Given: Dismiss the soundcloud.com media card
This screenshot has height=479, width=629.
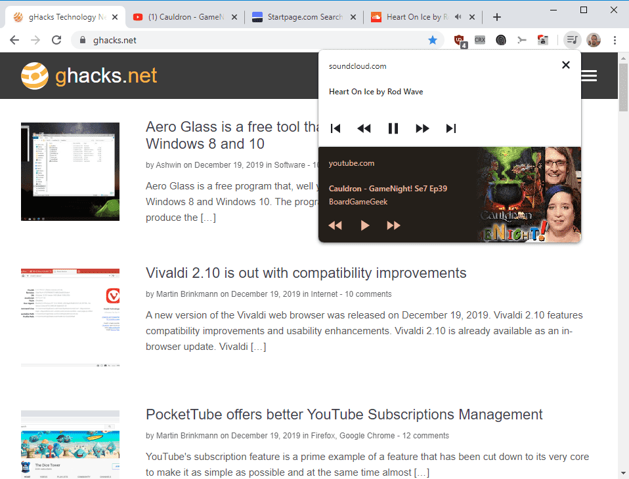Looking at the screenshot, I should (x=565, y=65).
